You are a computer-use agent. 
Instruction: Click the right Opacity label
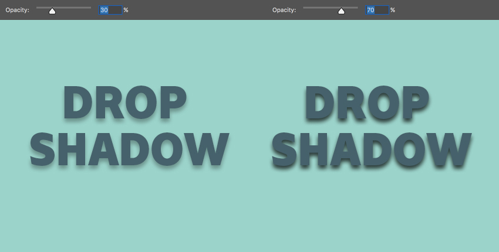click(x=284, y=10)
